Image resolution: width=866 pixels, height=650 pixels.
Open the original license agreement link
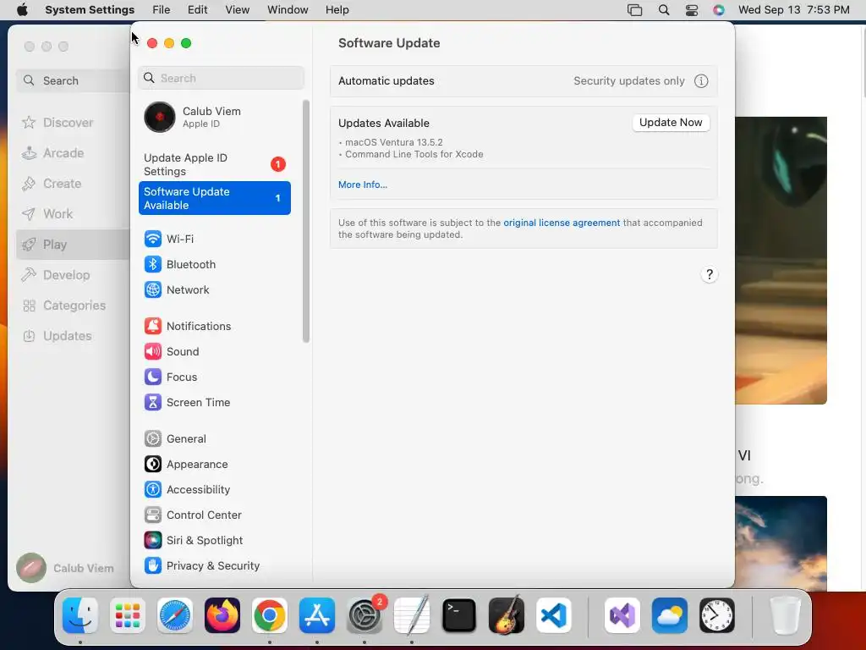[x=562, y=223]
